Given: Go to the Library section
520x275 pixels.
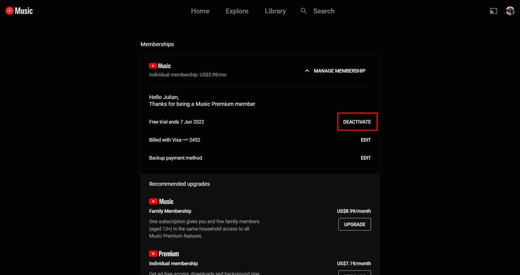Looking at the screenshot, I should [x=275, y=10].
